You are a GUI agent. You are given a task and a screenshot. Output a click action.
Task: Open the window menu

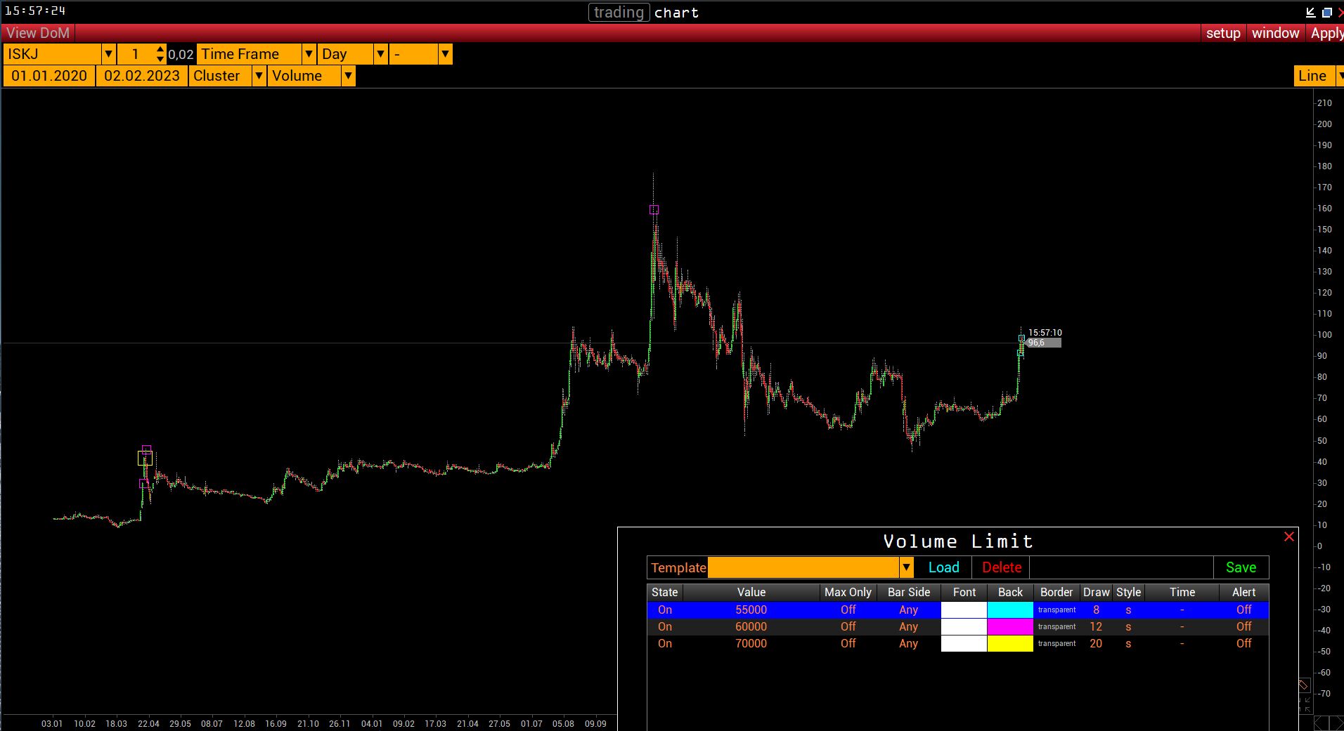(x=1275, y=33)
